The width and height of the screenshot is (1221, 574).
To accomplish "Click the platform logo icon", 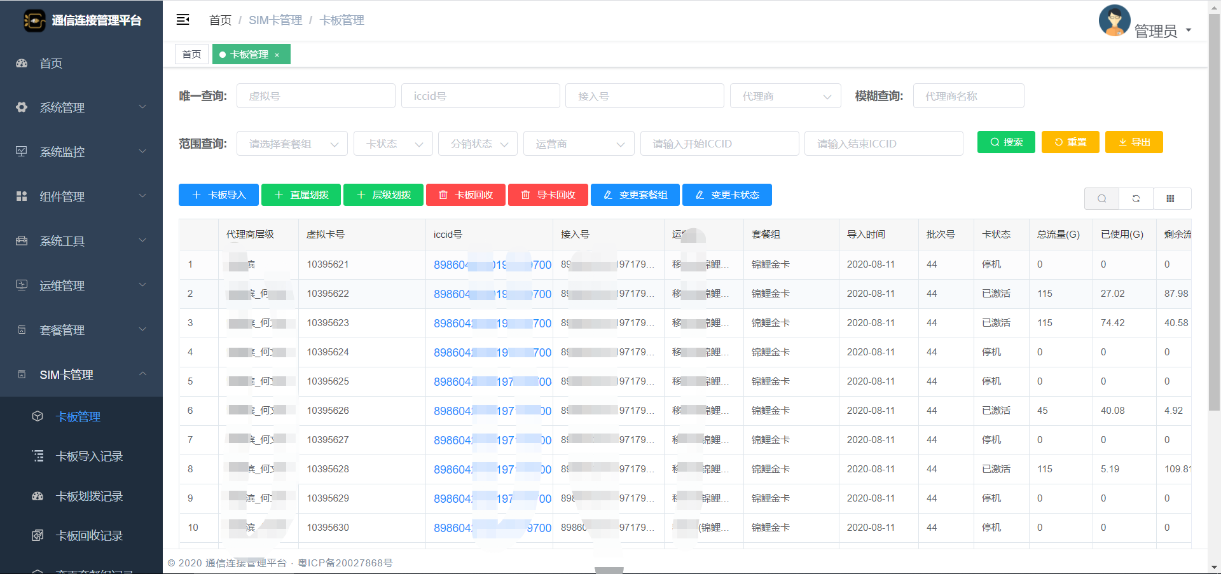I will pyautogui.click(x=34, y=20).
